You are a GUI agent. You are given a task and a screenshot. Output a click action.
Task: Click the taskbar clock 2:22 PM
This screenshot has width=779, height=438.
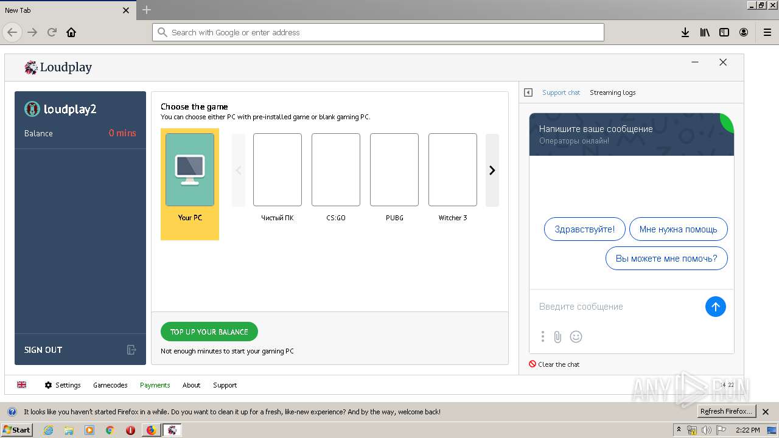[x=748, y=430]
